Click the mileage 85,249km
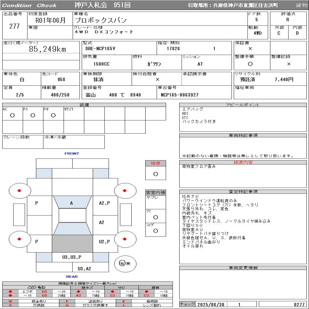309x309 pixels. (48, 49)
